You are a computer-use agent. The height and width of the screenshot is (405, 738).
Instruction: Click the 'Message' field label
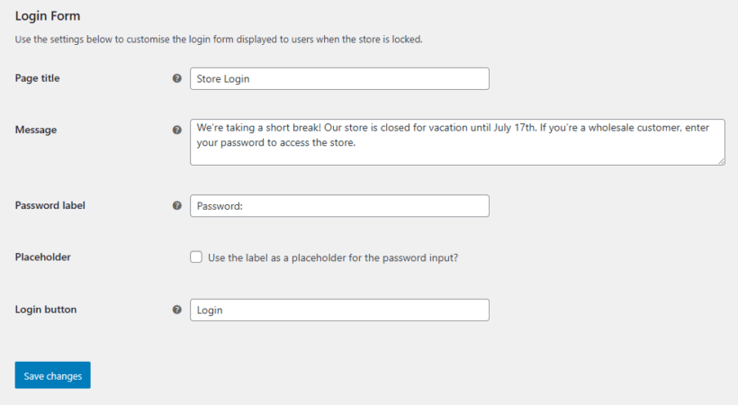point(36,130)
